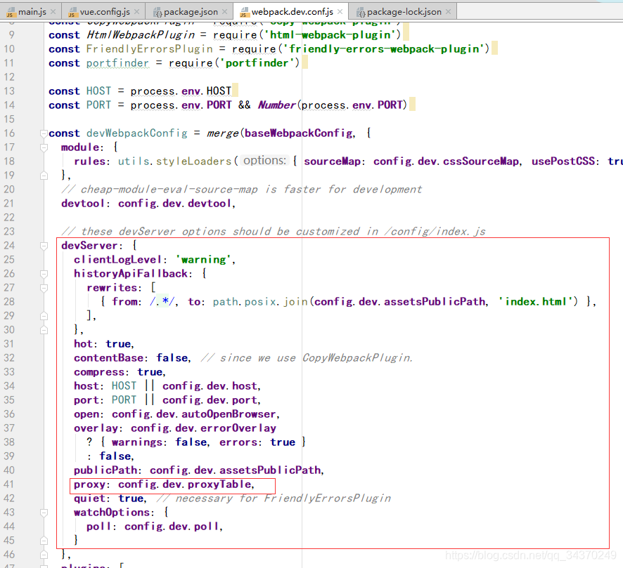Click 'cssSourceMap' on line 18

coord(481,161)
